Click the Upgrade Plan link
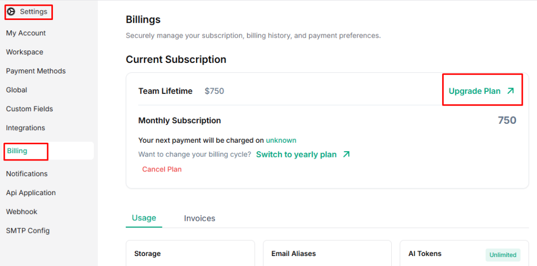The height and width of the screenshot is (266, 537). [x=475, y=91]
